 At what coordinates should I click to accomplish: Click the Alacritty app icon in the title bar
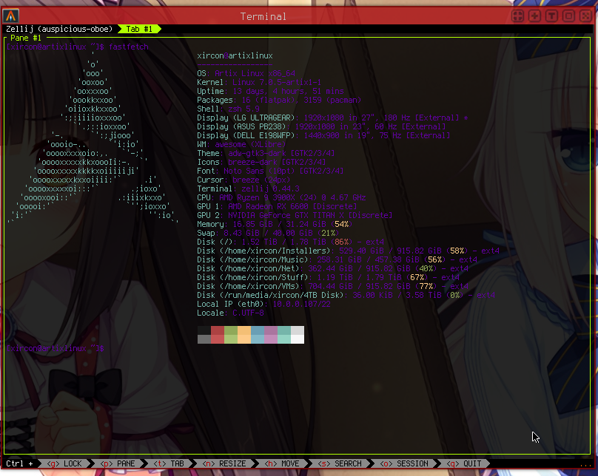tap(10, 16)
